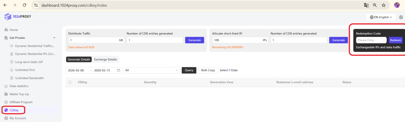Reload the page in browser

[x=24, y=5]
